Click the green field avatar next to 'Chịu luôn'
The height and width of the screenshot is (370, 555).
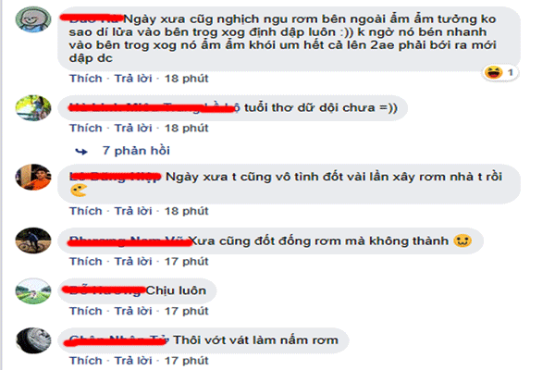coord(33,291)
